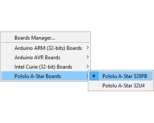Click the arrow beside Arduino ARM Boards

pos(88,48)
